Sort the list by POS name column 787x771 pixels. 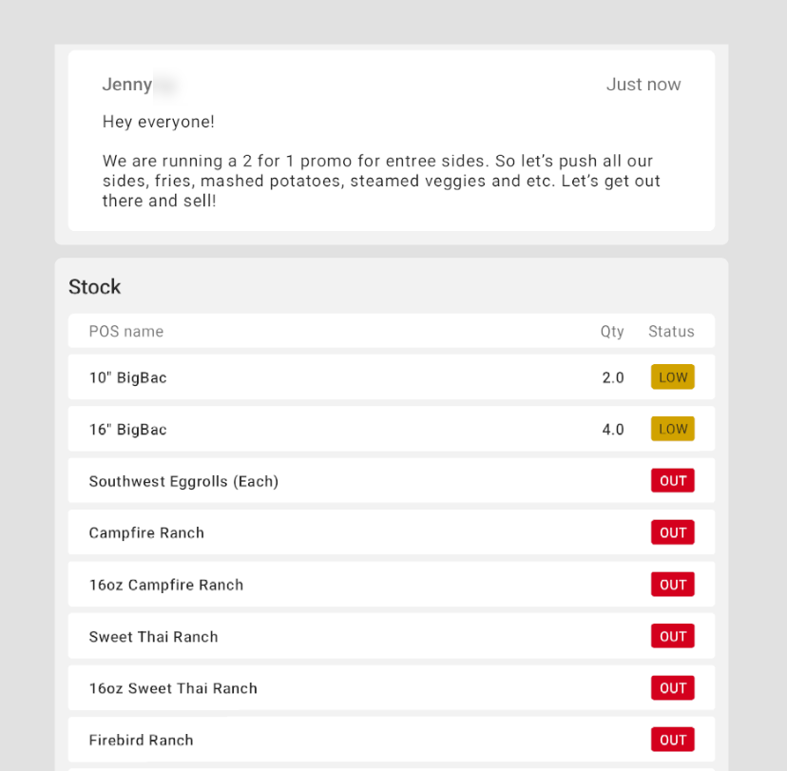pos(125,331)
